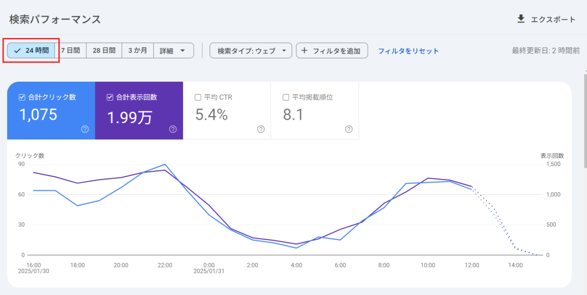587x295 pixels.
Task: Click help icon on 合計クリック数 card
Action: (85, 129)
